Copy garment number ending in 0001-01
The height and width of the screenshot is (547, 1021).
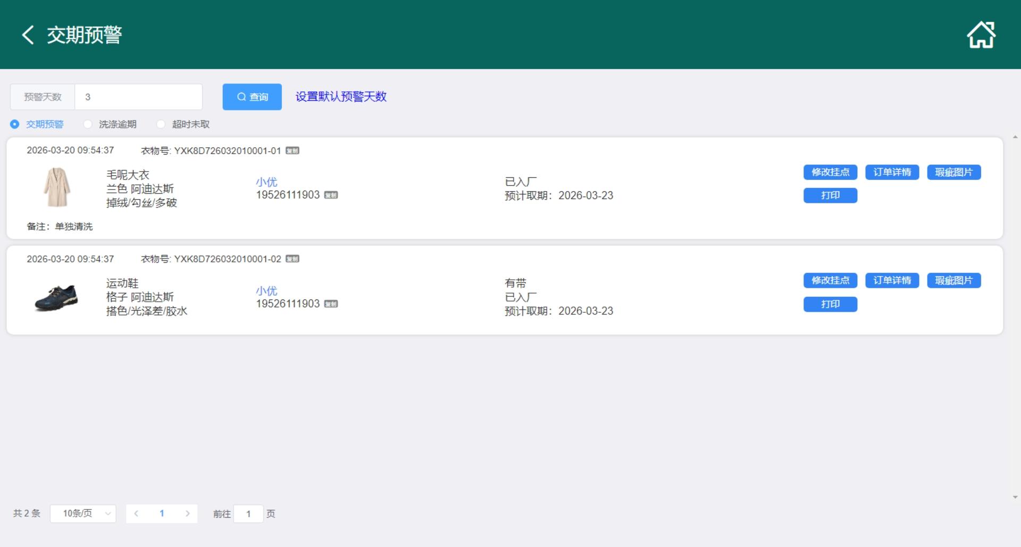[x=292, y=151]
